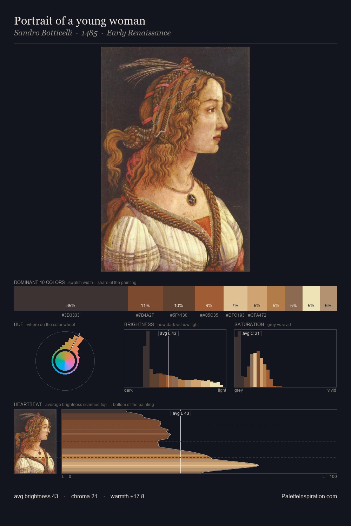351x526 pixels.
Task: Click the hex code #DFC193
Action: click(235, 315)
